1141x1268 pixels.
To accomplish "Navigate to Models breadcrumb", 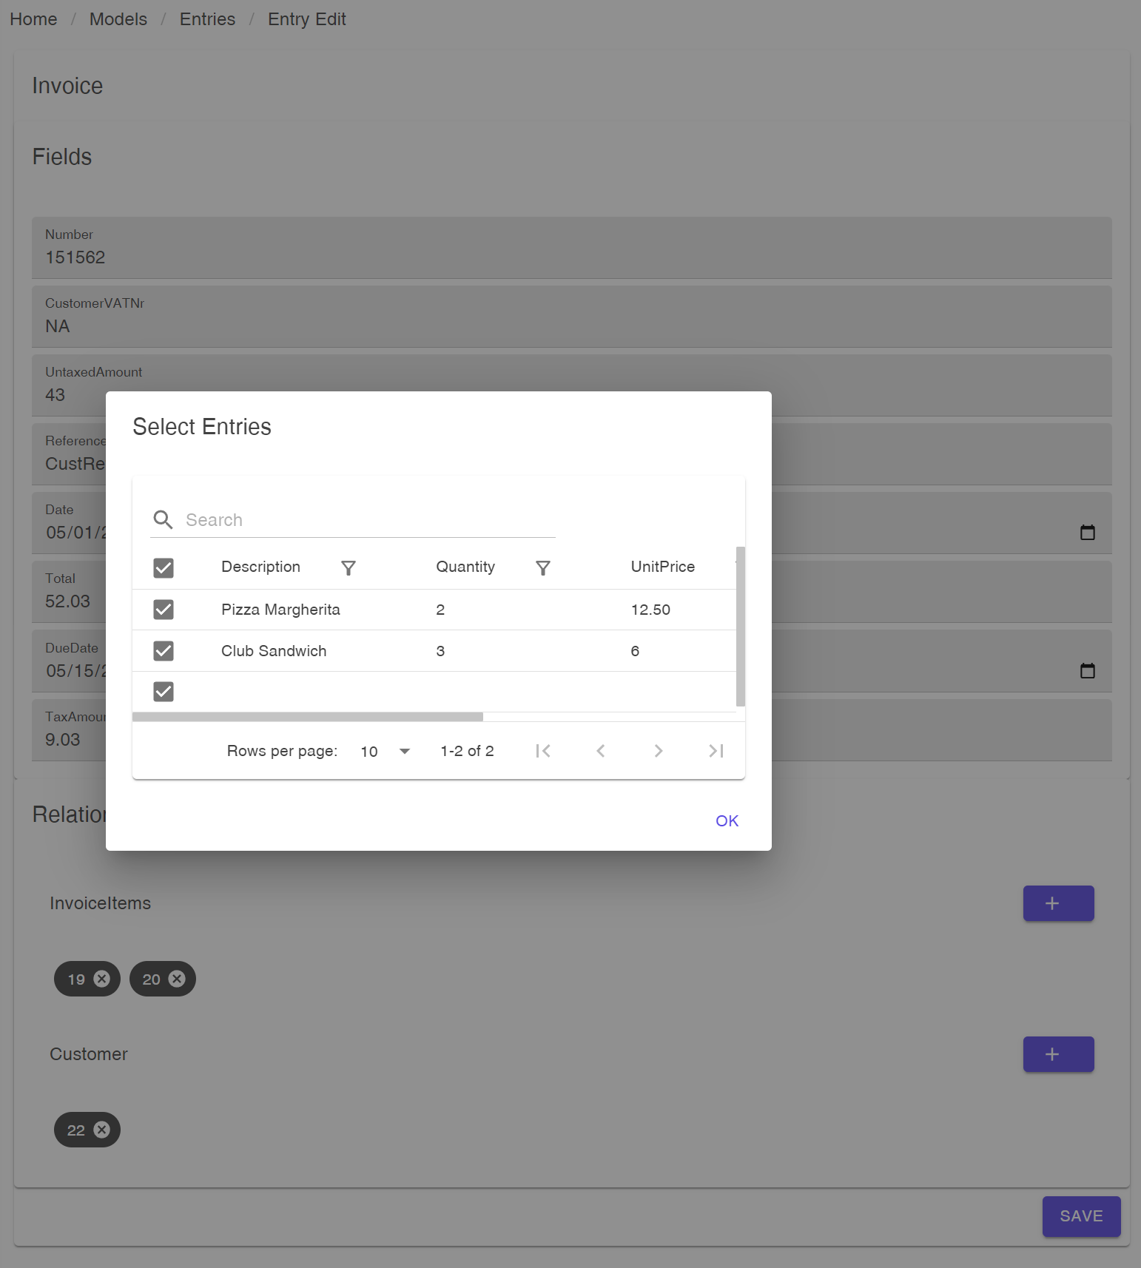I will coord(118,19).
